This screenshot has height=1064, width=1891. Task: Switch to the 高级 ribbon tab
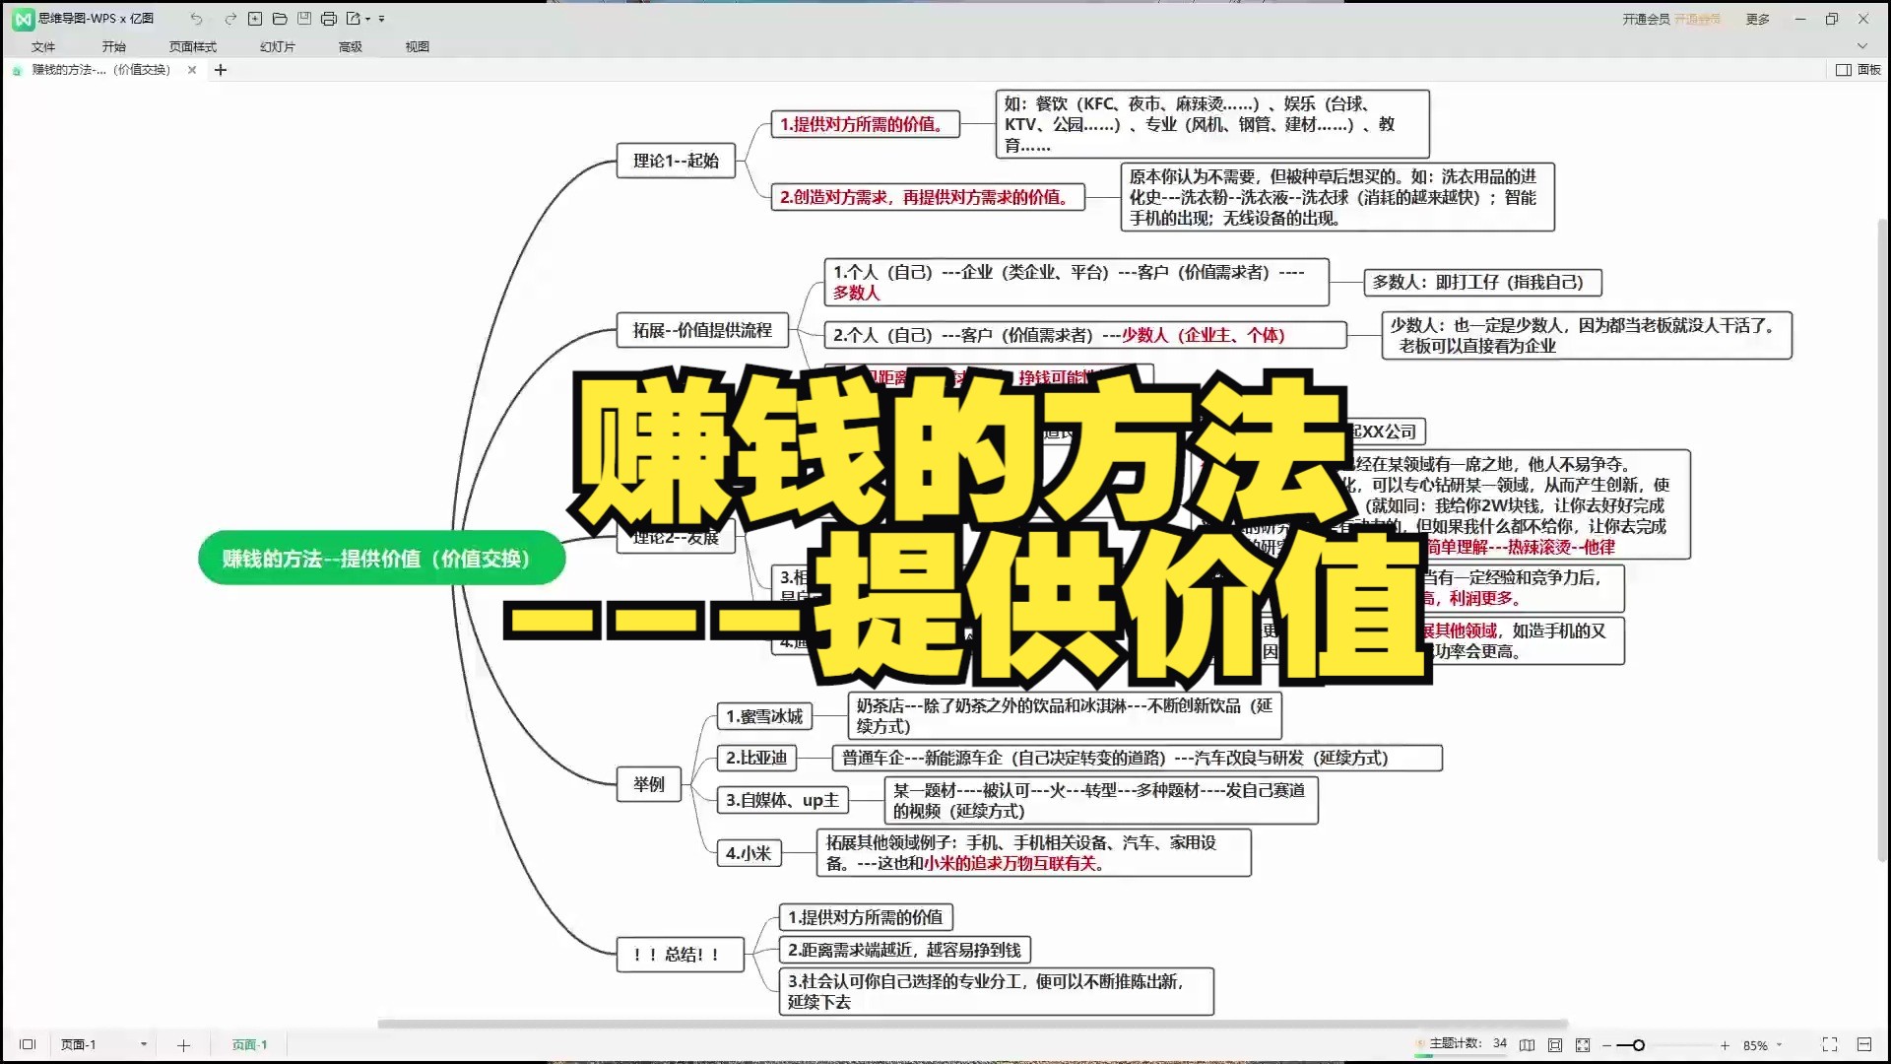coord(351,46)
